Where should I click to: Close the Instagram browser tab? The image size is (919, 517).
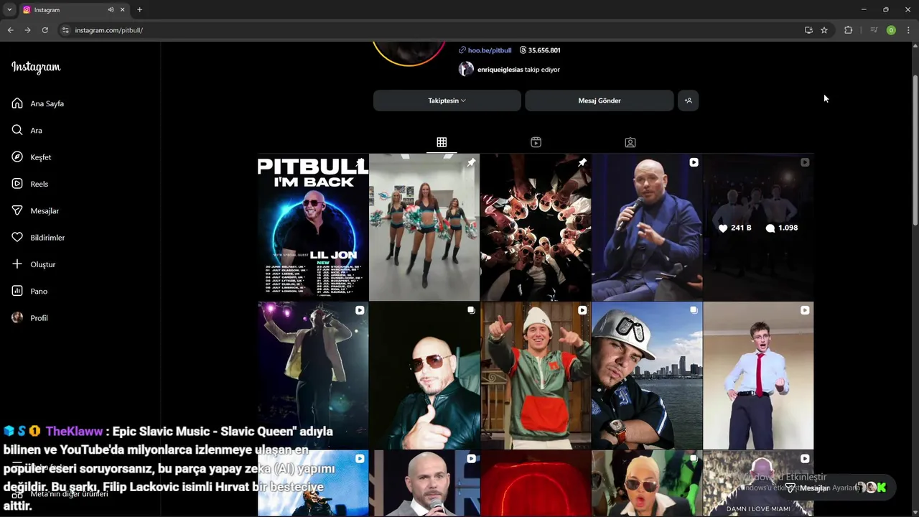click(123, 10)
